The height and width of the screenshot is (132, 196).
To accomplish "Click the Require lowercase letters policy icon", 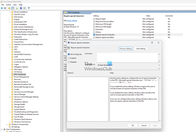I will (x=94, y=22).
